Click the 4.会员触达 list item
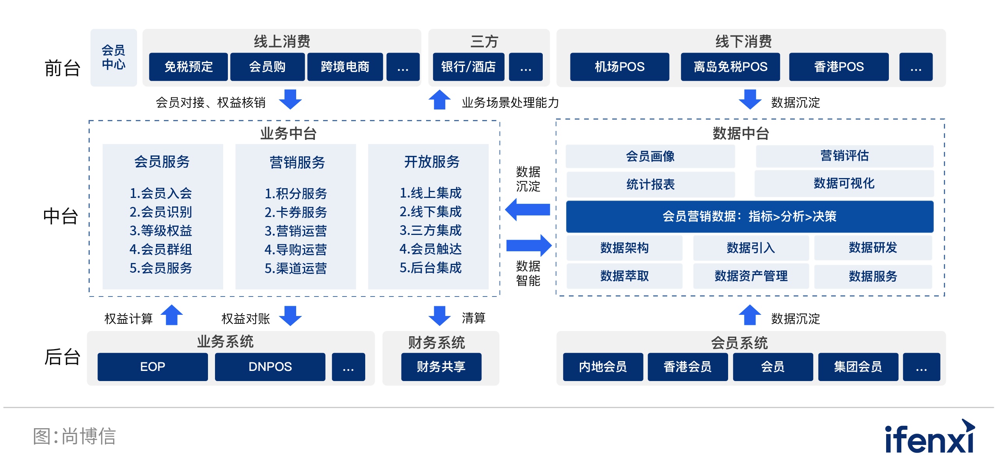Viewport: 995px width, 473px height. 430,249
